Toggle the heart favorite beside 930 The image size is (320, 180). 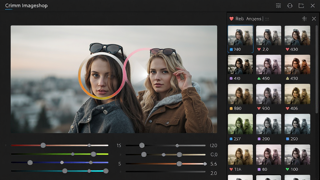click(x=259, y=108)
